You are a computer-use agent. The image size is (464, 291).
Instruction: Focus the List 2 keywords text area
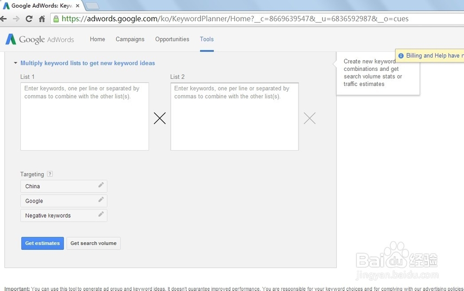235,116
